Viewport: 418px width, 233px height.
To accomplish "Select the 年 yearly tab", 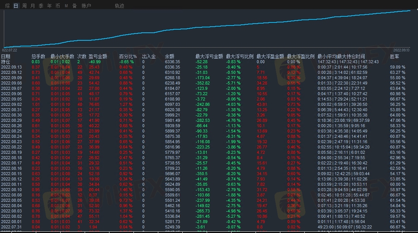I will click(x=49, y=6).
